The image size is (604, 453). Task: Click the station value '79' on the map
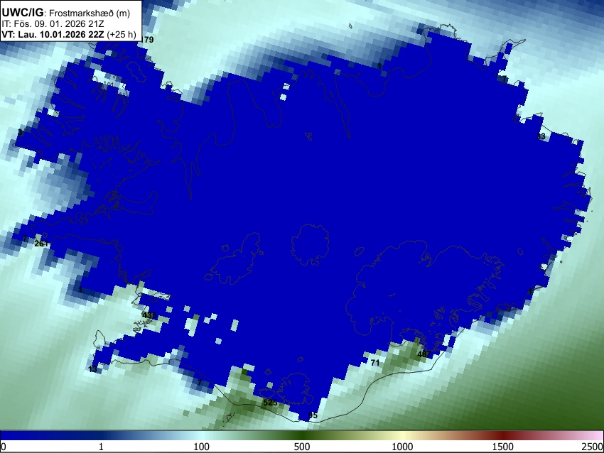coord(149,40)
